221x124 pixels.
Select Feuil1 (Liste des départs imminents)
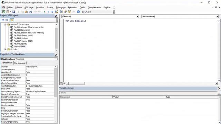pyautogui.click(x=28, y=27)
